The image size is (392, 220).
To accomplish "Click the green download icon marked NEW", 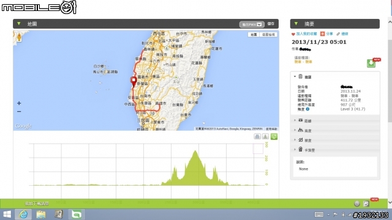I will [371, 64].
